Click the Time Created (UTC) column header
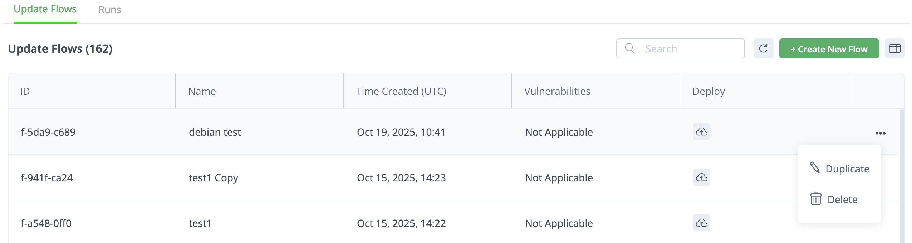The image size is (912, 243). (401, 92)
